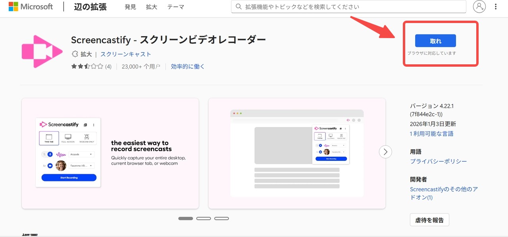Click the puzzle-piece icon beside 拡大
Screen dimensions: 508x237
coord(75,54)
